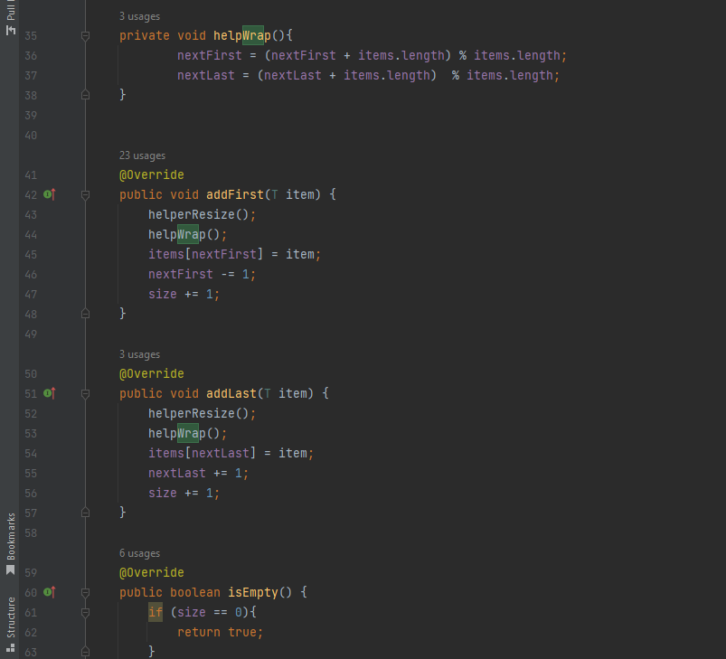The width and height of the screenshot is (726, 659).
Task: Click line number 45 in the gutter
Action: tap(31, 274)
